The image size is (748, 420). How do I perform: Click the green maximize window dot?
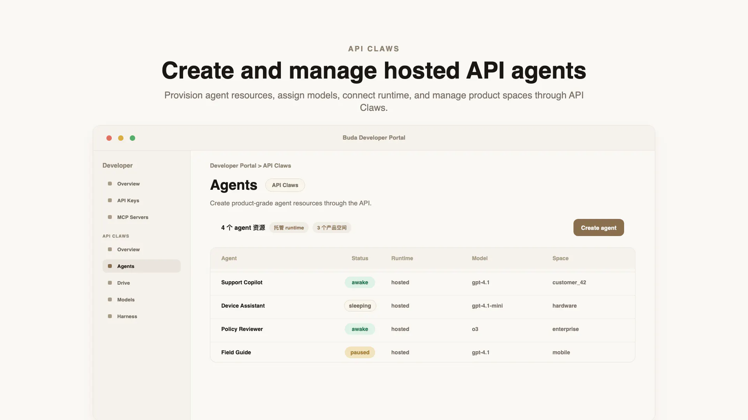132,138
